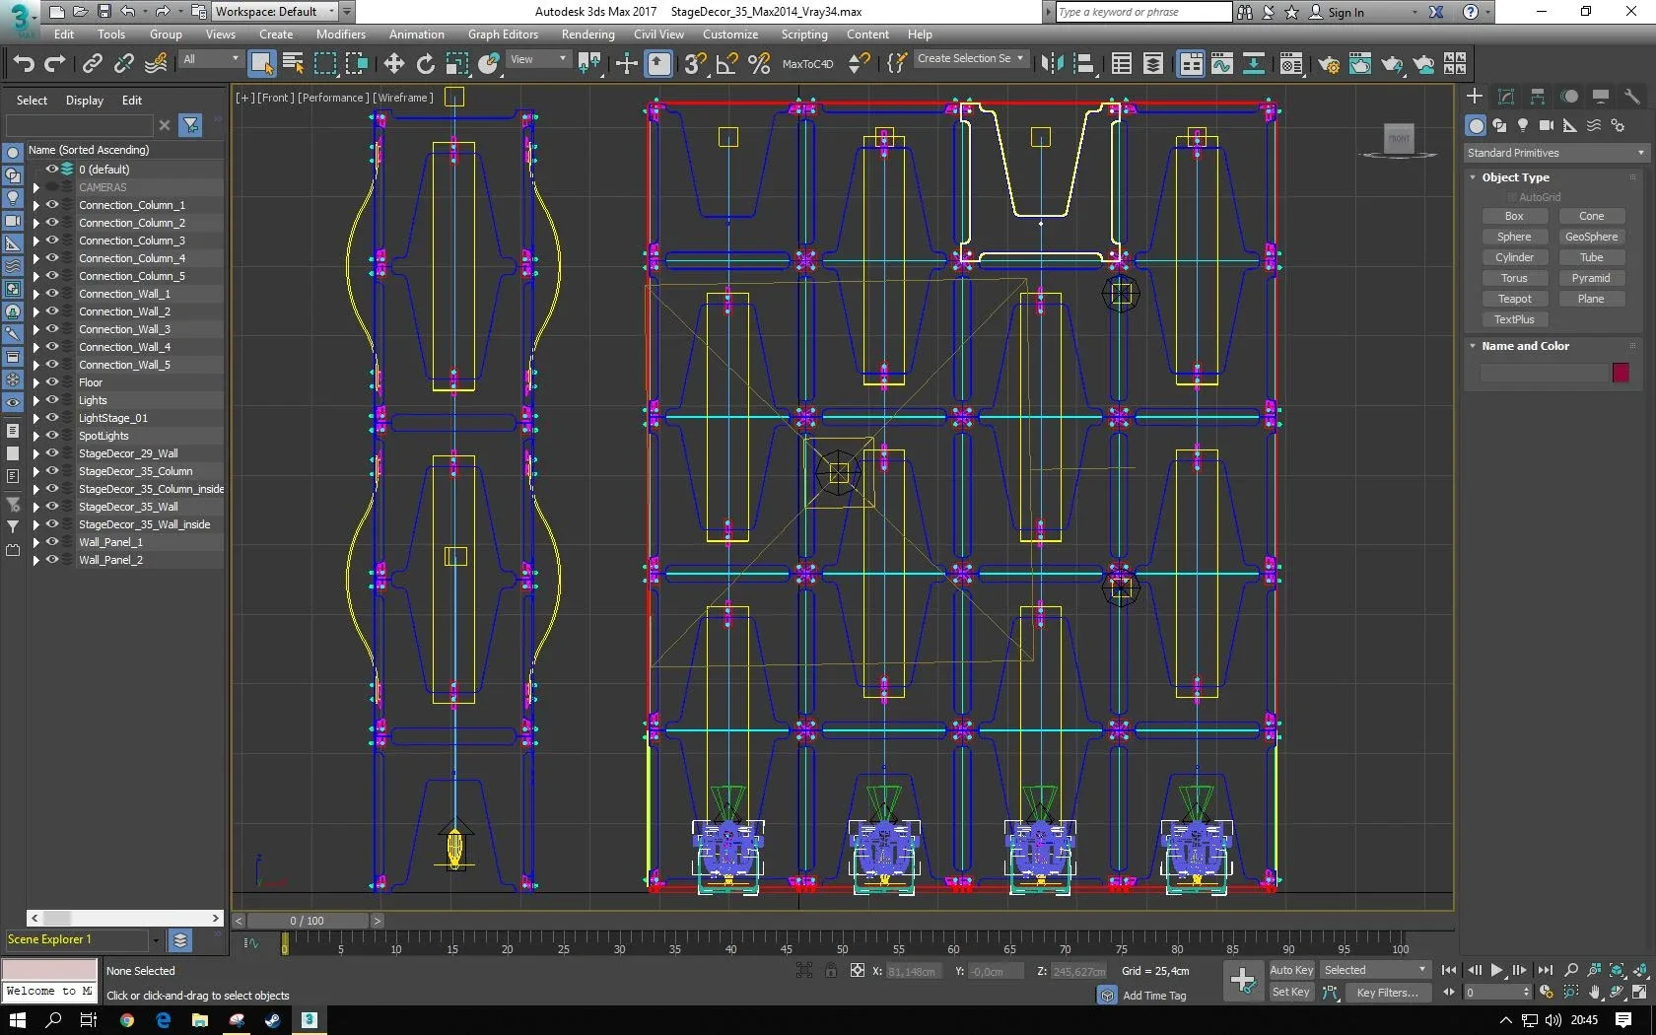Open the Scripting menu

point(804,34)
